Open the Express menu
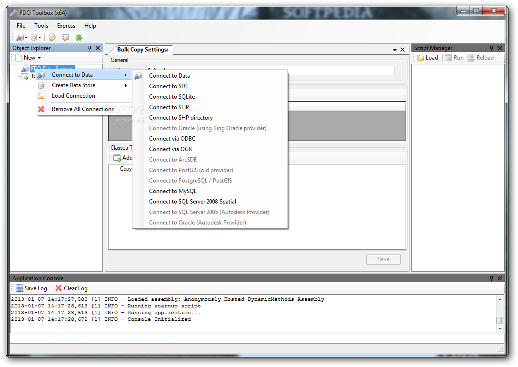Viewport: 518px width, 367px height. (66, 26)
